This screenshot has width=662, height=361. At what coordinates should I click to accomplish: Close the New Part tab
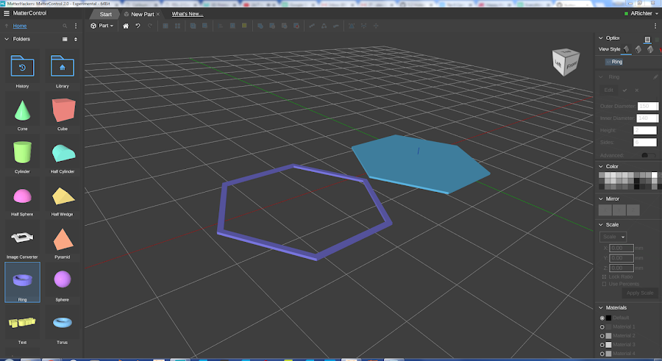(x=158, y=15)
